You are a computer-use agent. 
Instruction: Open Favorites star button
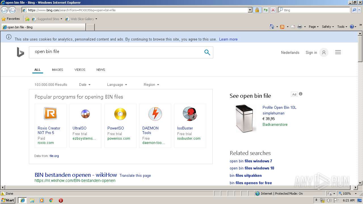pyautogui.click(x=11, y=19)
